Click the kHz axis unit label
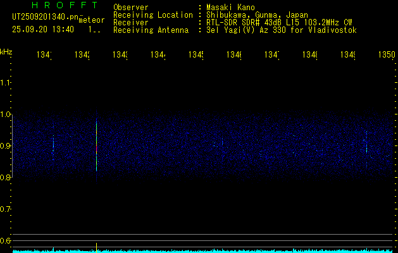The height and width of the screenshot is (253, 398). tap(6, 51)
